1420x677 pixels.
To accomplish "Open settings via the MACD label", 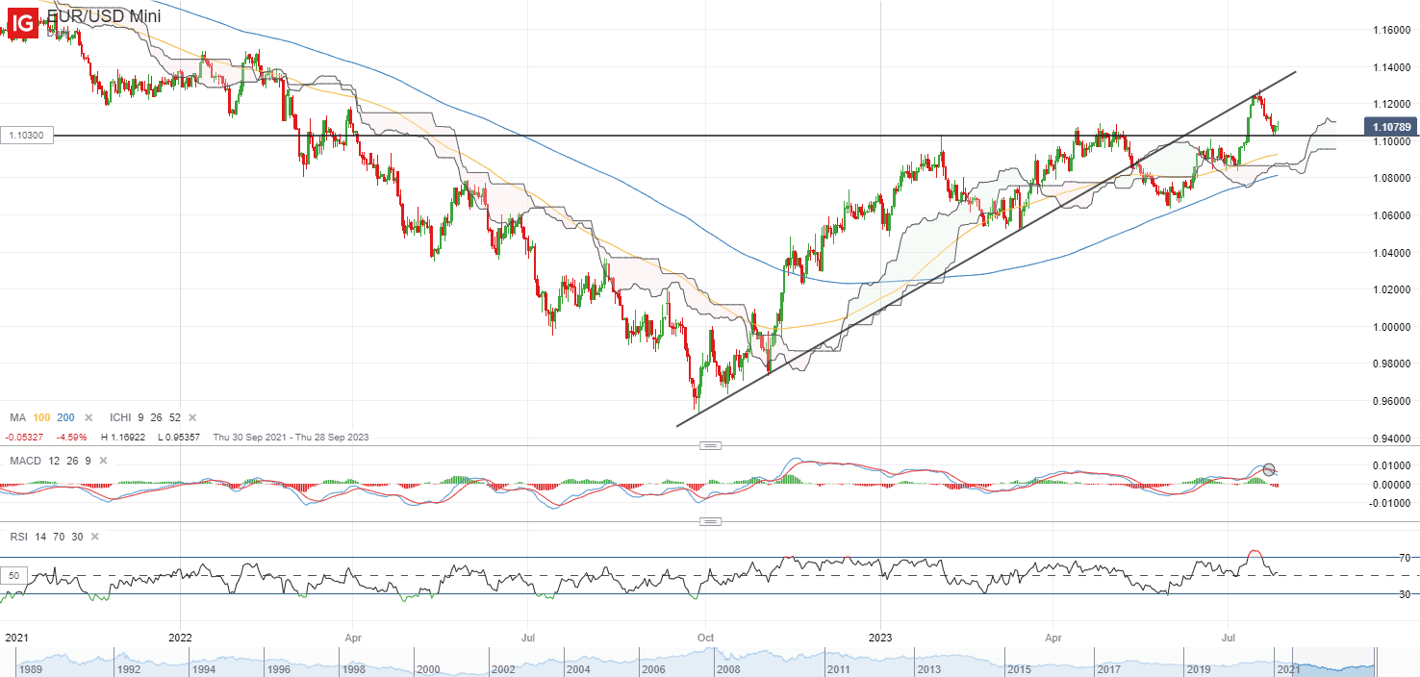I will (25, 462).
